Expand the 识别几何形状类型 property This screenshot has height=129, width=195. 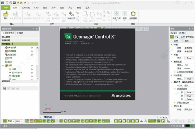175,72
